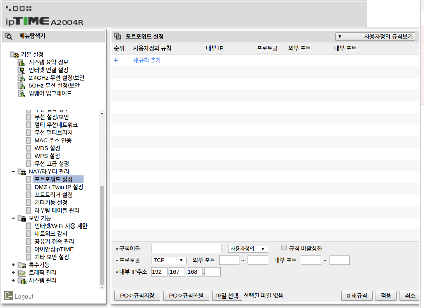Focus the last empty 내부 IP주소 octet field
The width and height of the screenshot is (424, 308).
[x=213, y=272]
